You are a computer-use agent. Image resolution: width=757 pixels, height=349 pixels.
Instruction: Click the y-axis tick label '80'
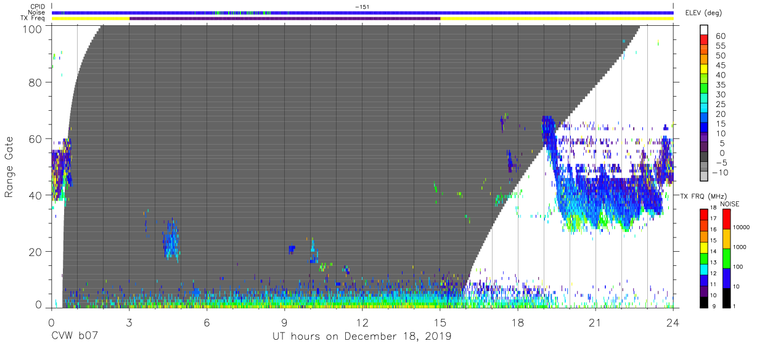(x=35, y=82)
